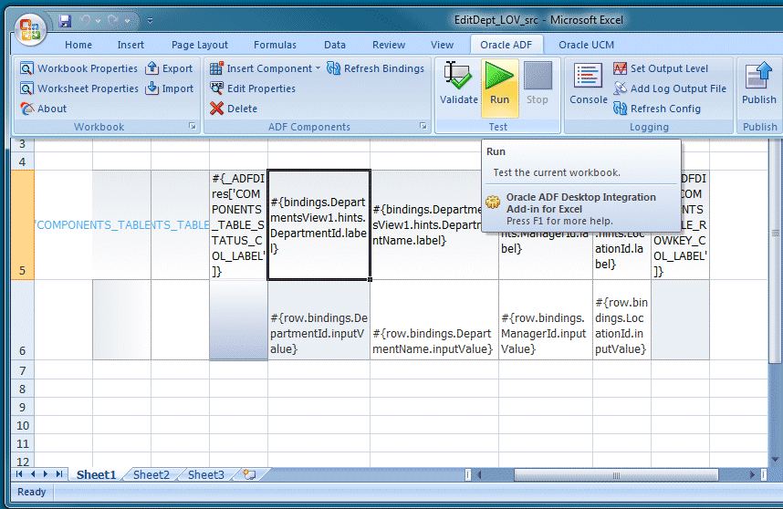Click Edit Properties
The height and width of the screenshot is (509, 783).
coord(253,88)
